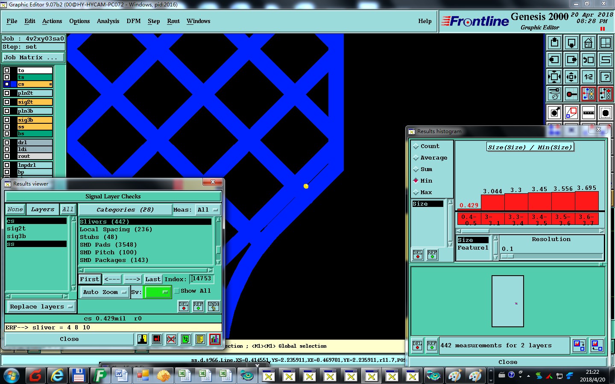This screenshot has width=615, height=384.
Task: Click the question mark help icon
Action: [x=605, y=77]
